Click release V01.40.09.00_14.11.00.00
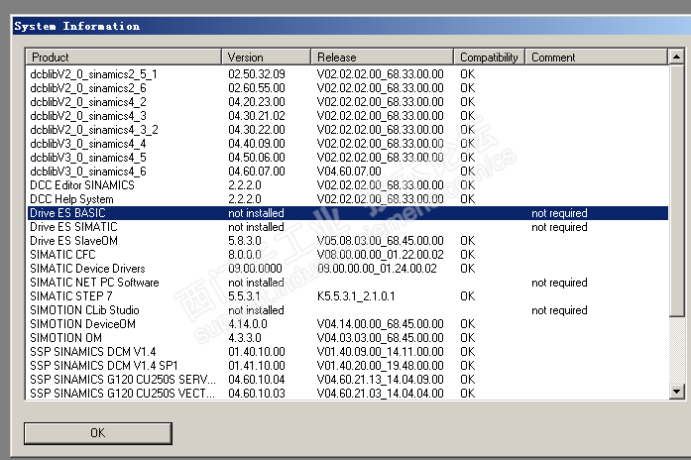 [381, 352]
